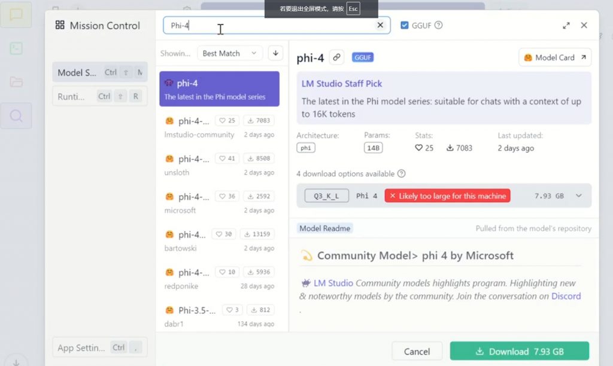Follow the Discord link in the readme
The image size is (613, 366).
click(566, 296)
